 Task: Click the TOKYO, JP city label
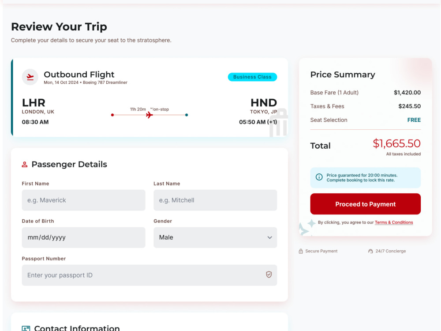pyautogui.click(x=264, y=112)
